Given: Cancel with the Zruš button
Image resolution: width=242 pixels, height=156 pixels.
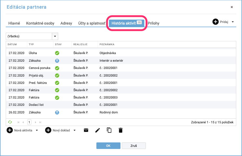Looking at the screenshot, I should [x=134, y=146].
